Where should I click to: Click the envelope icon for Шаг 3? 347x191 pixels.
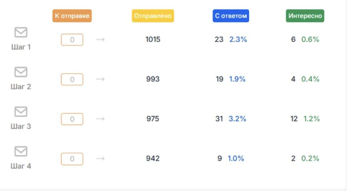21,112
